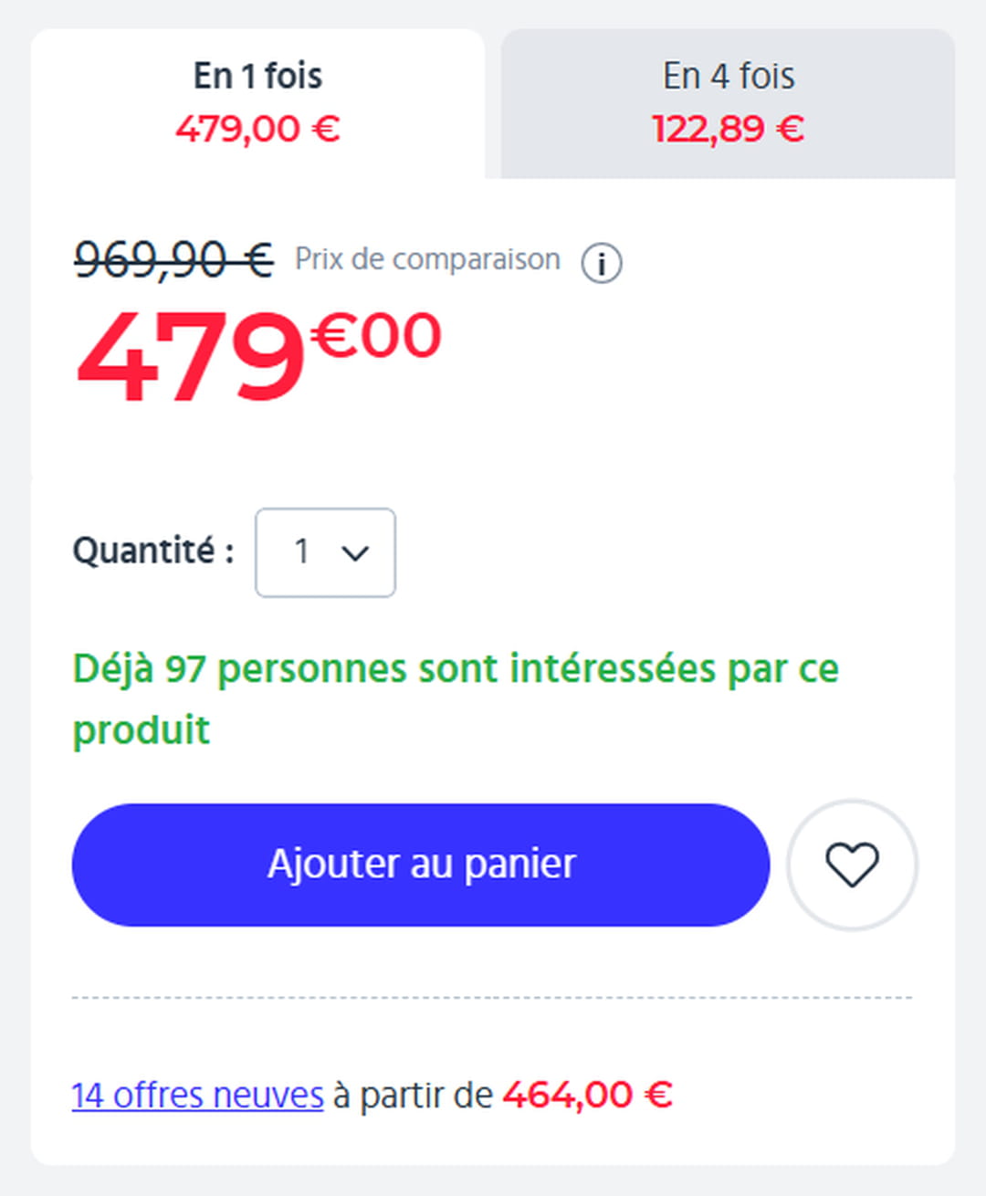The image size is (986, 1196).
Task: Click the 464,00 € starting price
Action: [x=587, y=1095]
